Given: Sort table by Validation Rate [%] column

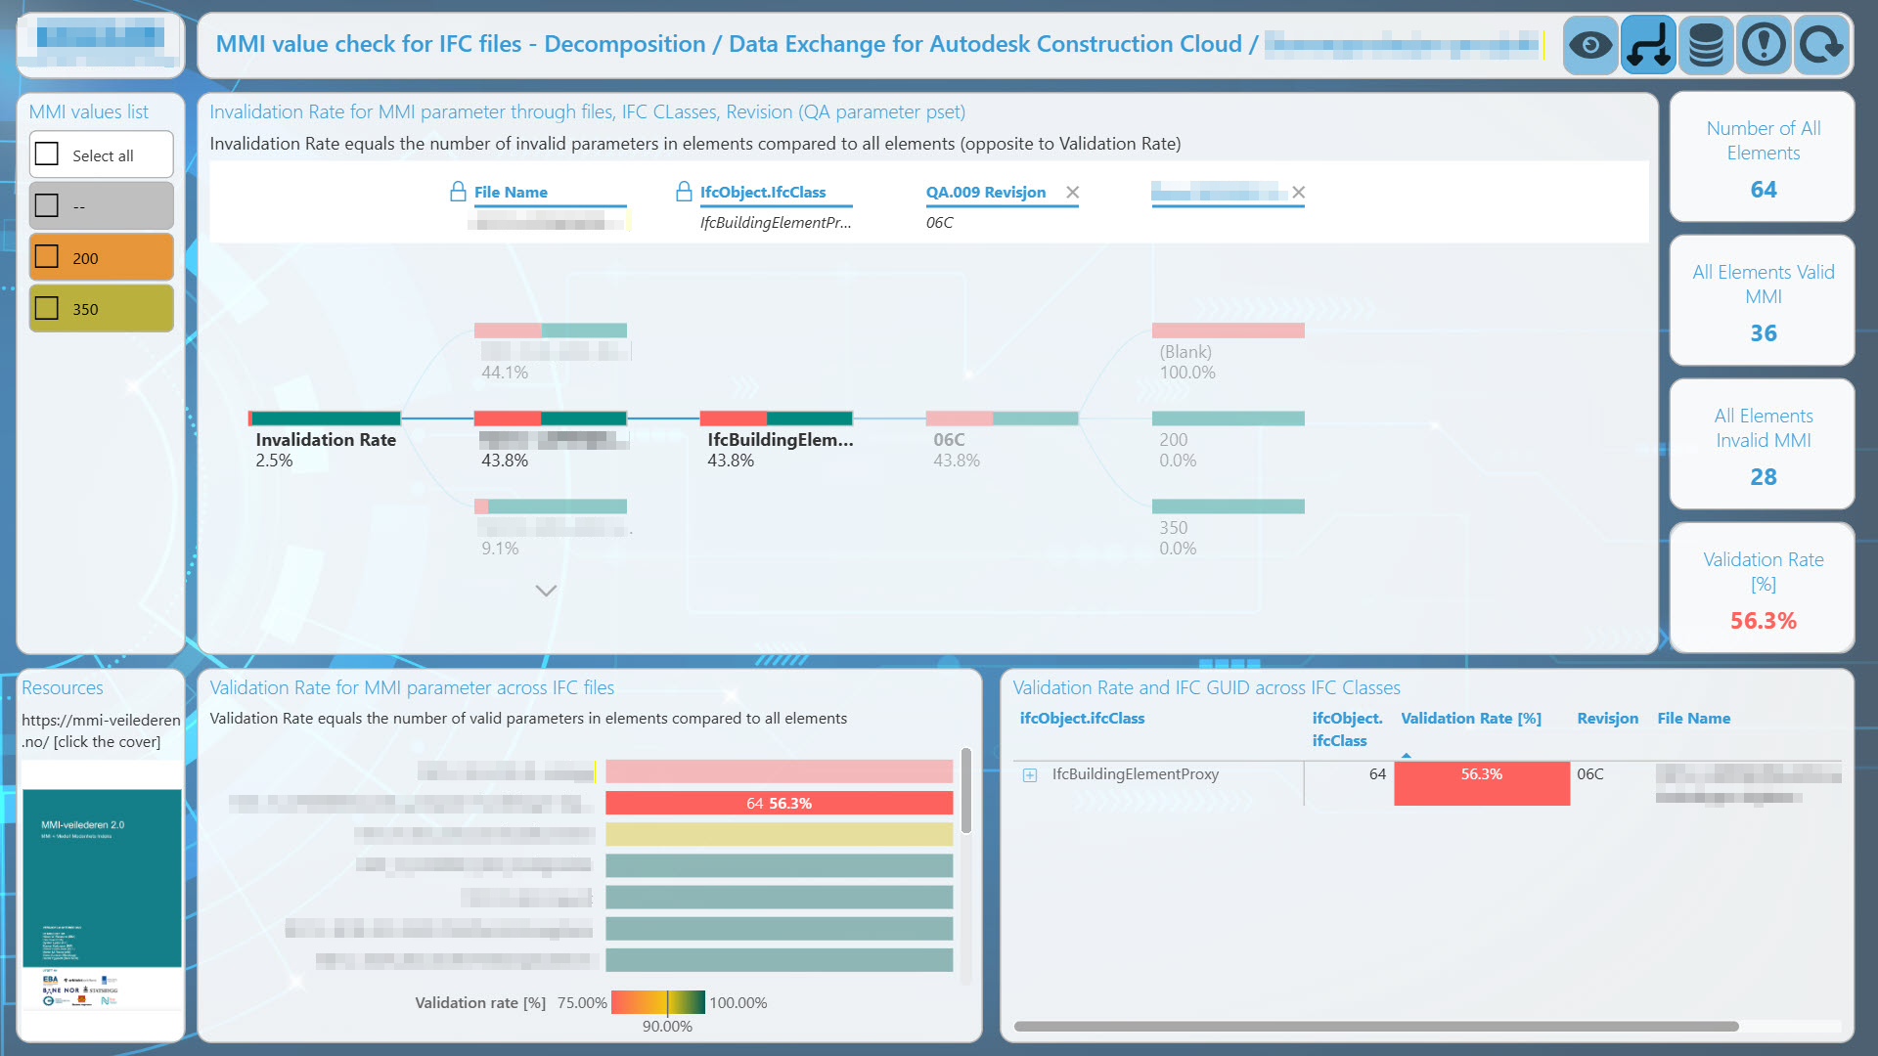Looking at the screenshot, I should click(x=1470, y=718).
